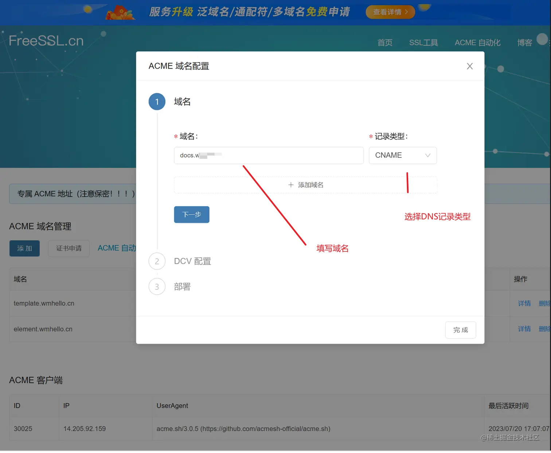
Task: Open 查看详情 in the promo banner
Action: coord(390,12)
